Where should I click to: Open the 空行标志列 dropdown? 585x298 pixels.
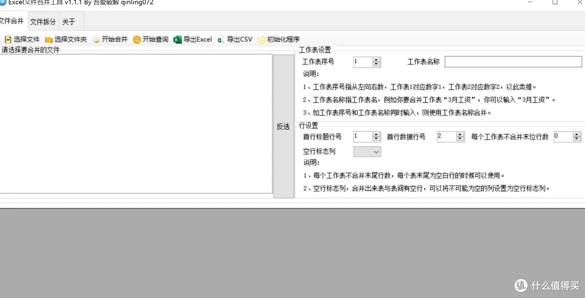(367, 151)
